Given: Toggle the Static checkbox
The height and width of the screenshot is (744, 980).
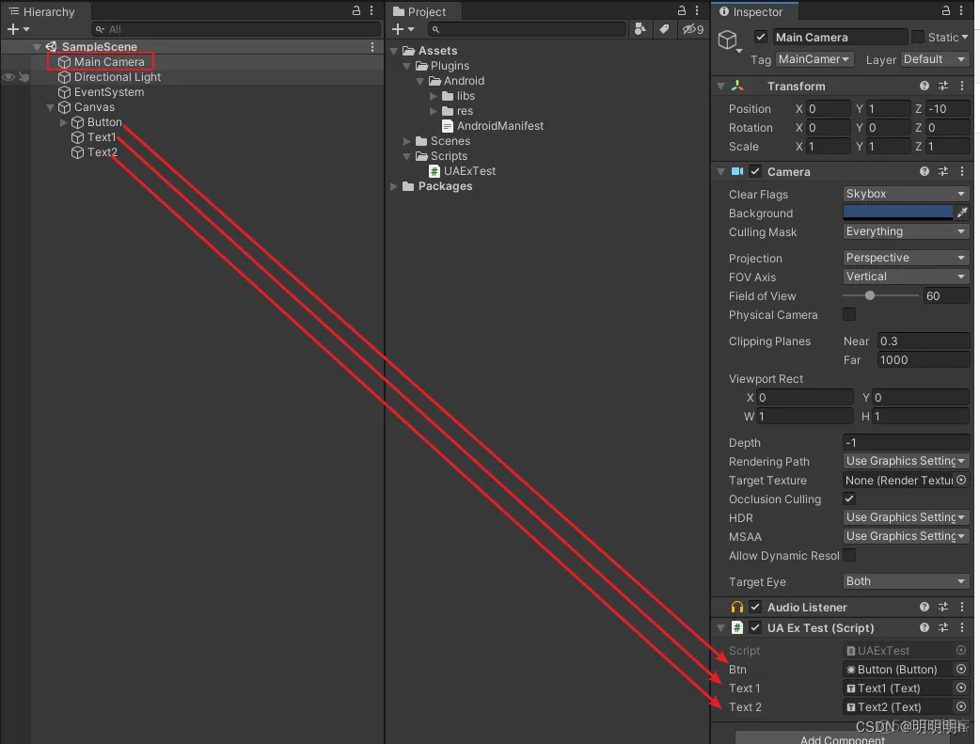Looking at the screenshot, I should click(918, 37).
